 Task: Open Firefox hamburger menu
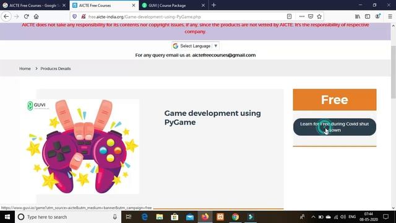point(390,17)
